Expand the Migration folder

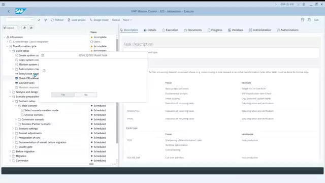(x=10, y=156)
